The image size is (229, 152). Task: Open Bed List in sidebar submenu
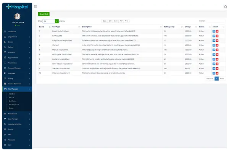[11, 97]
